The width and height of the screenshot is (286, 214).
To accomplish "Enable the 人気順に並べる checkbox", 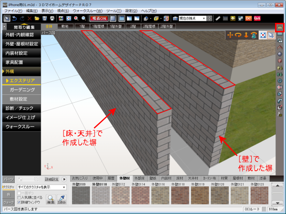I will pos(20,197).
